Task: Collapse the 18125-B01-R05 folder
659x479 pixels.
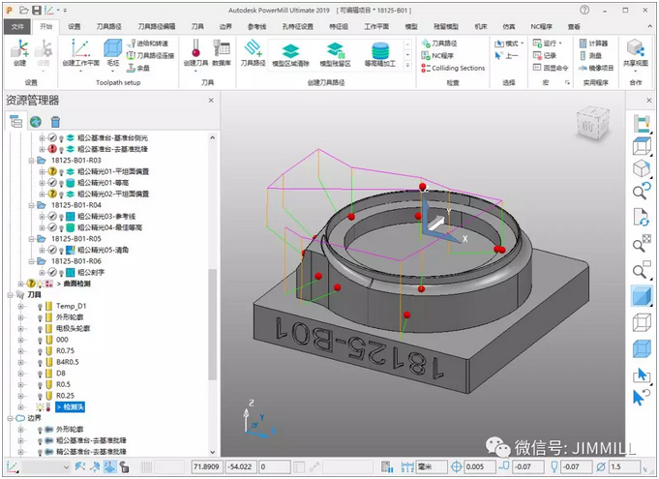Action: click(32, 239)
